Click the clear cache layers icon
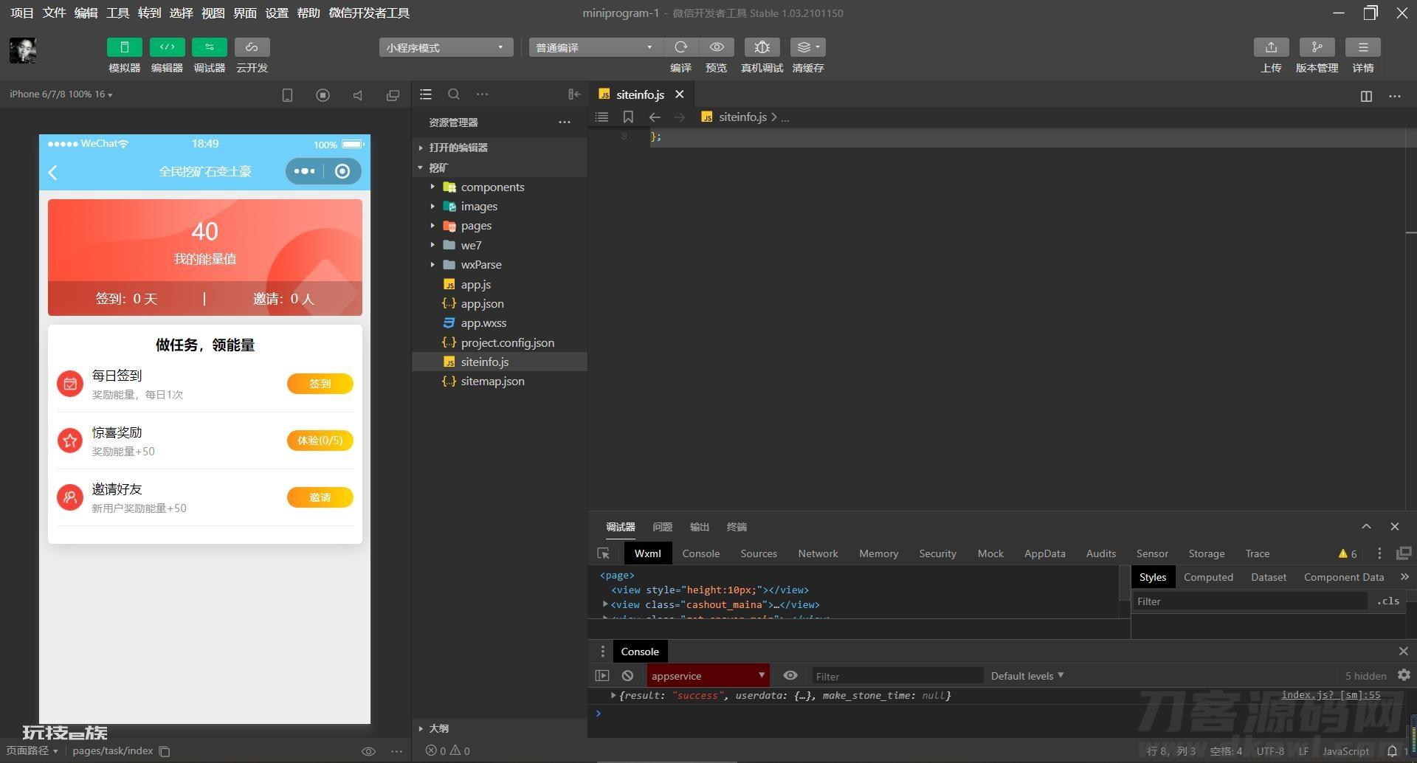1417x763 pixels. 807,47
